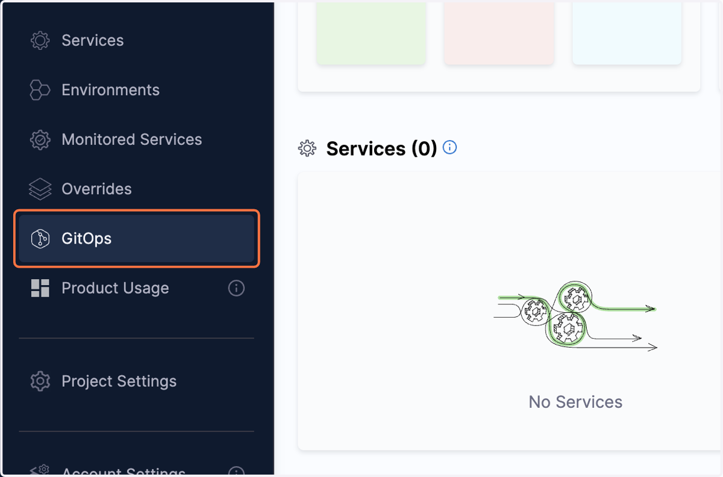Open the Monitored Services menu item

[x=136, y=140]
